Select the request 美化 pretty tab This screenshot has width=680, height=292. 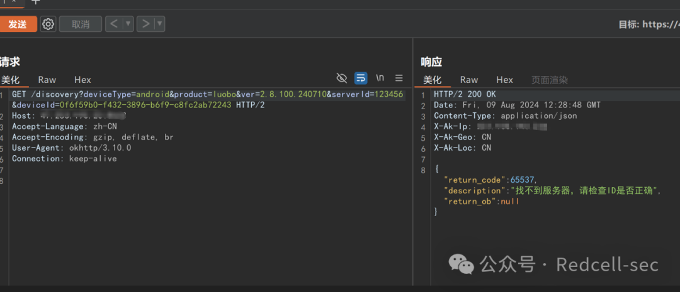pyautogui.click(x=10, y=80)
